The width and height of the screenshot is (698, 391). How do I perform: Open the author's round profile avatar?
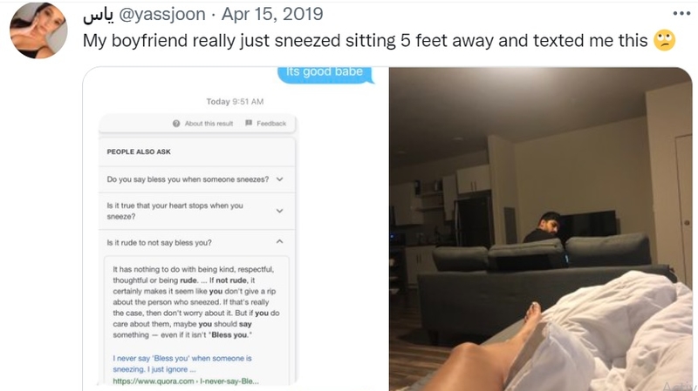tap(38, 30)
